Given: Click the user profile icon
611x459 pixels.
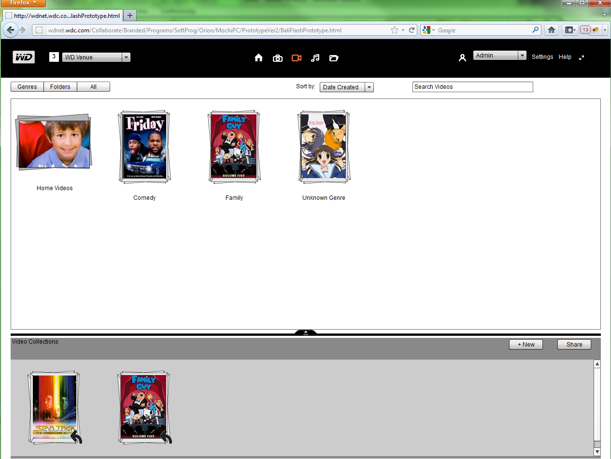Looking at the screenshot, I should click(462, 58).
